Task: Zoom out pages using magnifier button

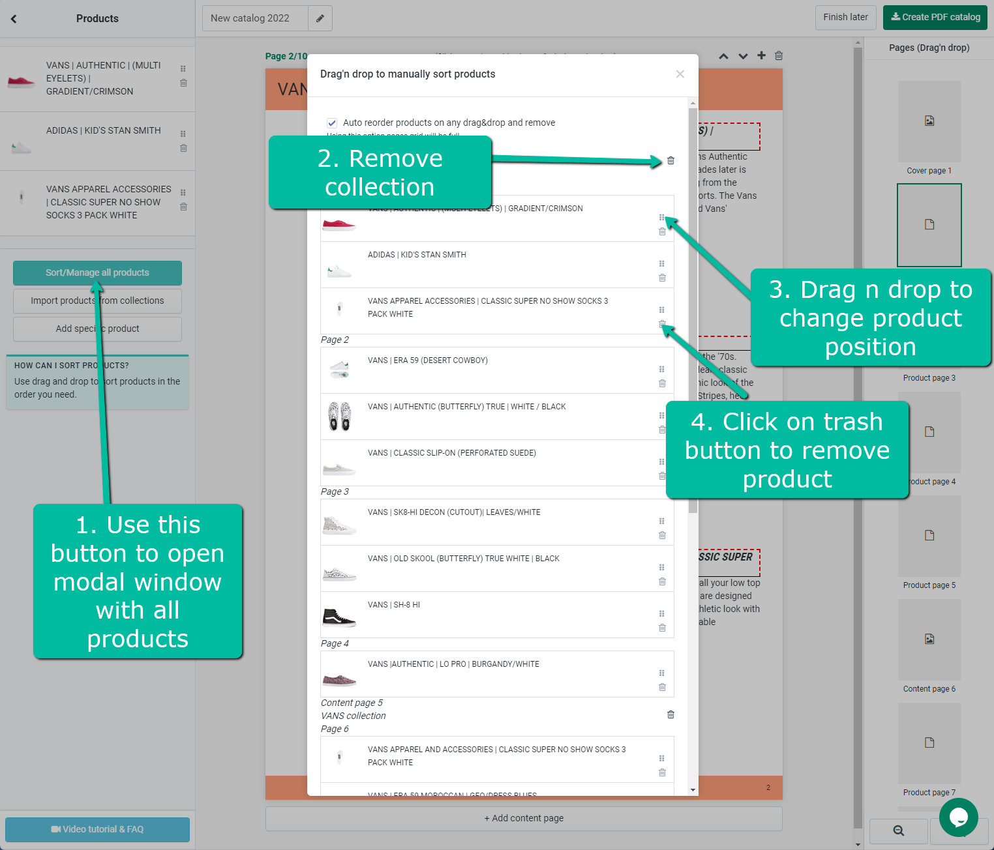Action: point(899,830)
